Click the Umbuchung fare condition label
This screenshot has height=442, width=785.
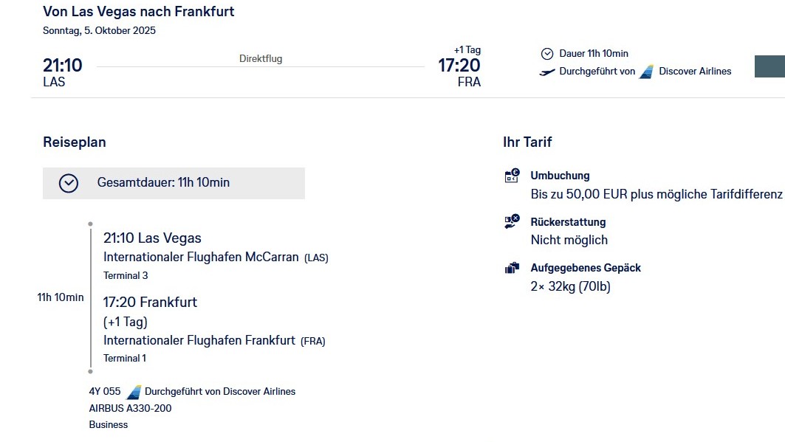click(x=560, y=176)
